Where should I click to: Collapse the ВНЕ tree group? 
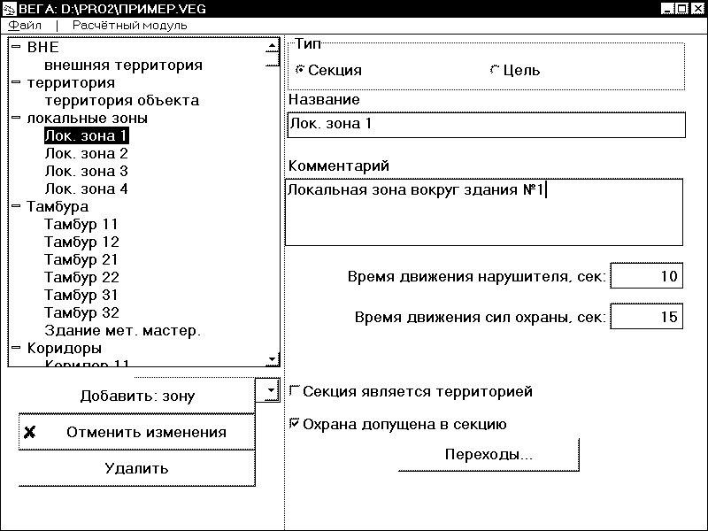click(16, 47)
